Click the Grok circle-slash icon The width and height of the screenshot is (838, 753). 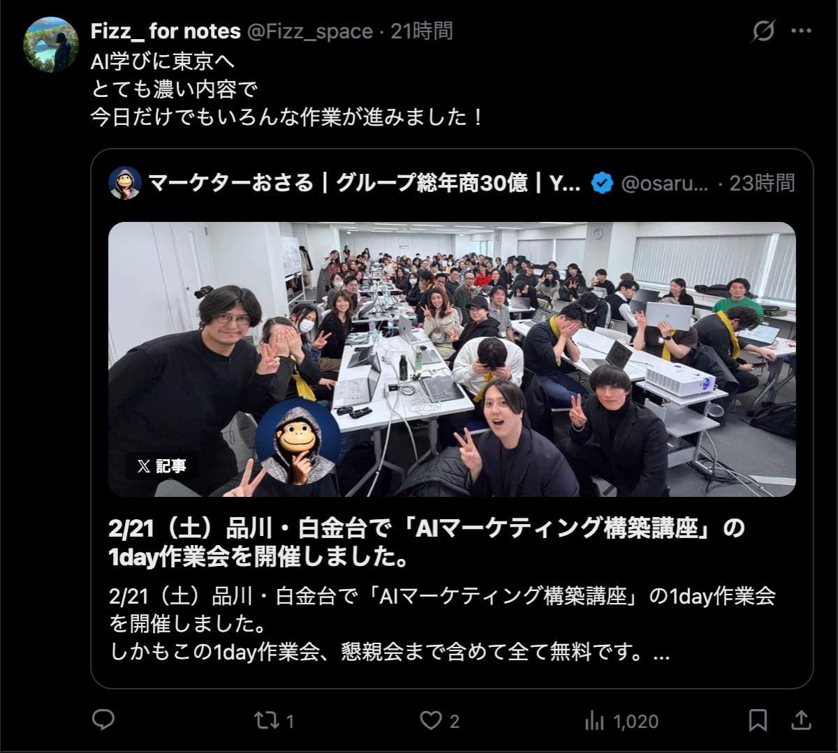click(x=763, y=31)
